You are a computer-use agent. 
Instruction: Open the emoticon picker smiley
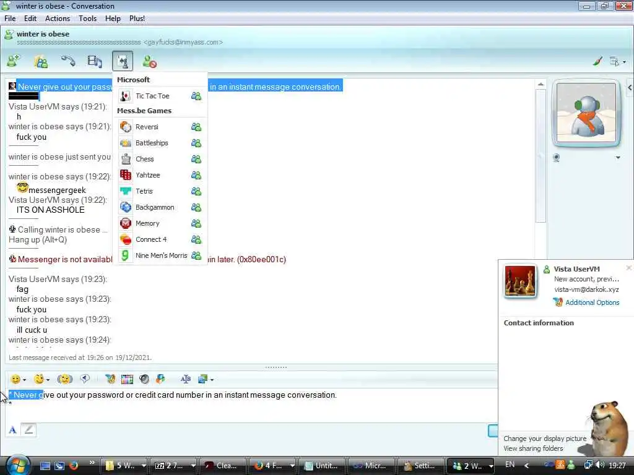[x=15, y=379]
